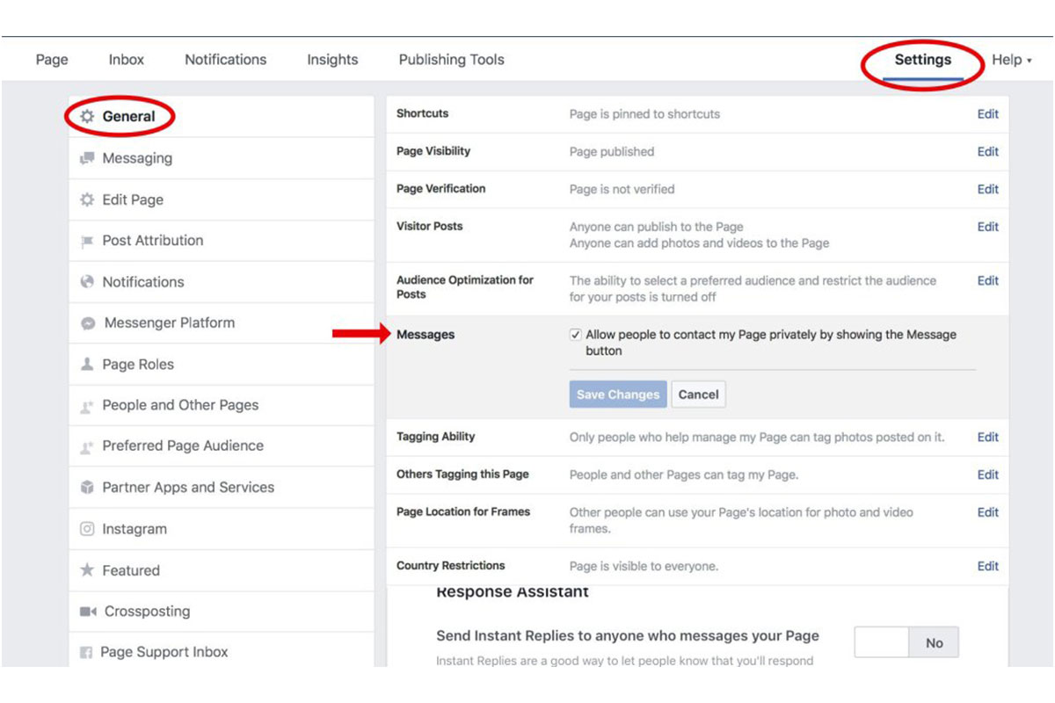Click the Instagram camera icon

[87, 529]
